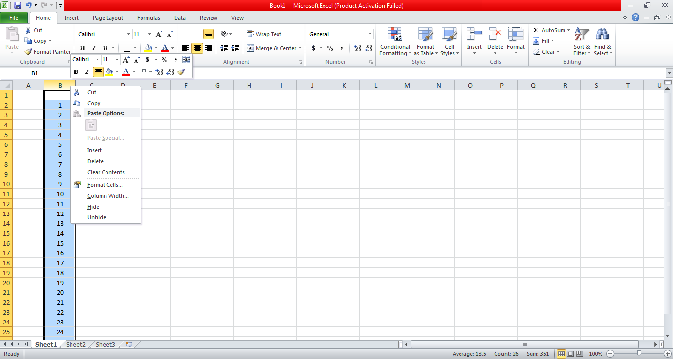Open Cell Styles gallery dropdown
This screenshot has height=359, width=673.
pos(449,41)
